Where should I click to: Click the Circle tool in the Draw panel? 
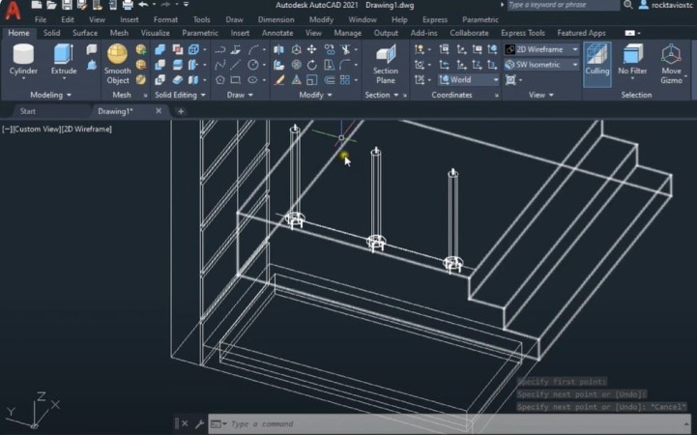coord(252,65)
